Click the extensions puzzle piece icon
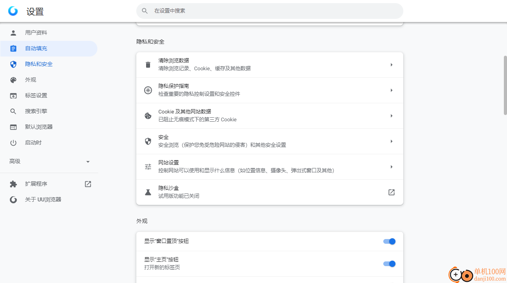The image size is (507, 283). click(13, 184)
